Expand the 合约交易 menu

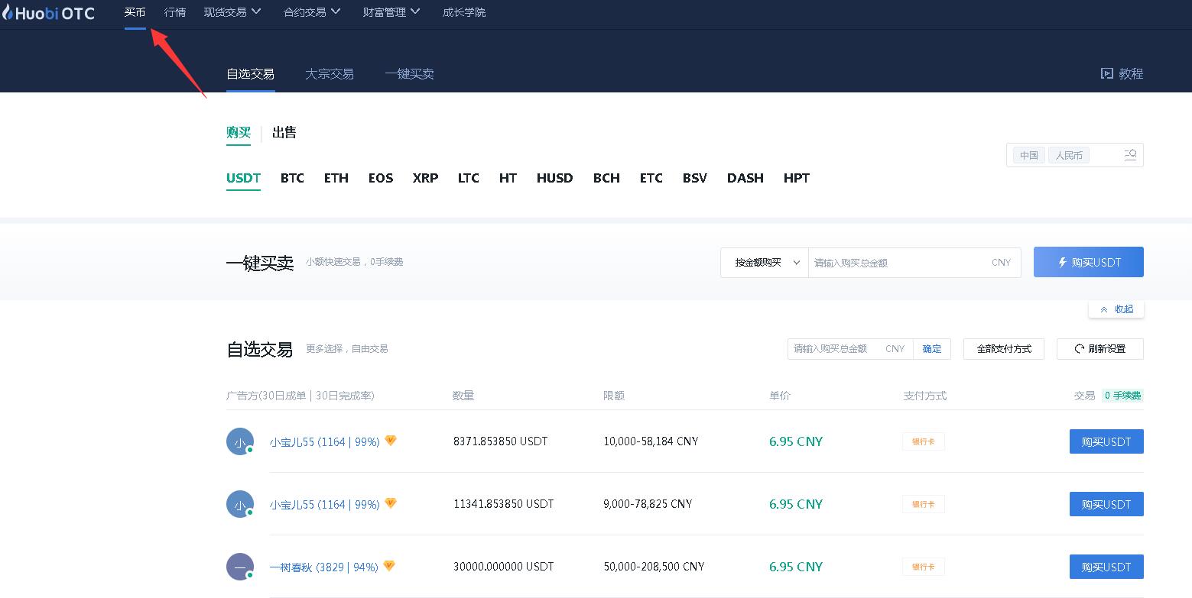(312, 12)
